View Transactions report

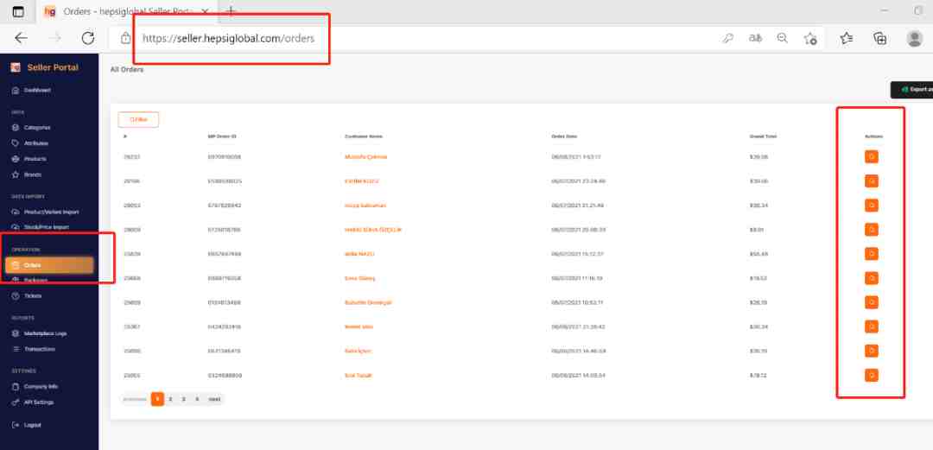click(34, 350)
